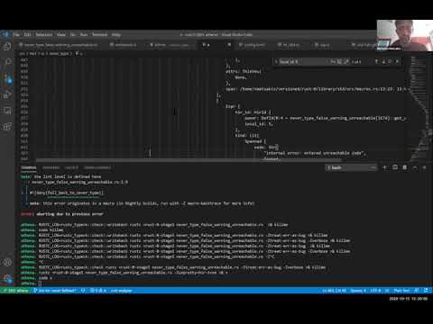Switch to the Debug Console panel tab

pyautogui.click(x=97, y=167)
